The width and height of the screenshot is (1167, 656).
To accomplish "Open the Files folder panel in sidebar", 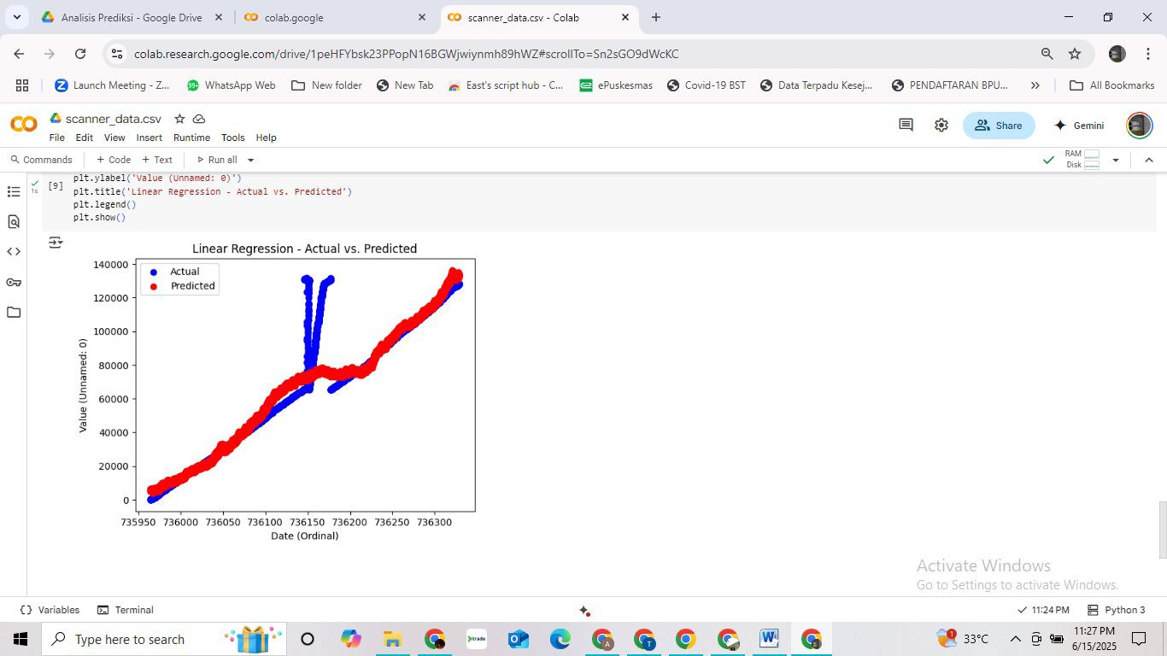I will click(14, 313).
